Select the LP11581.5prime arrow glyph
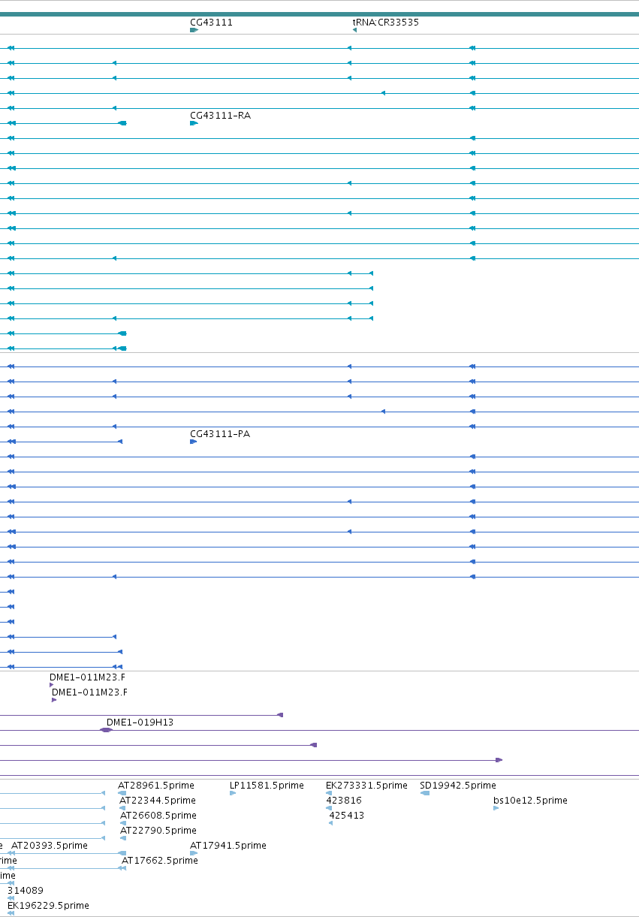 233,793
